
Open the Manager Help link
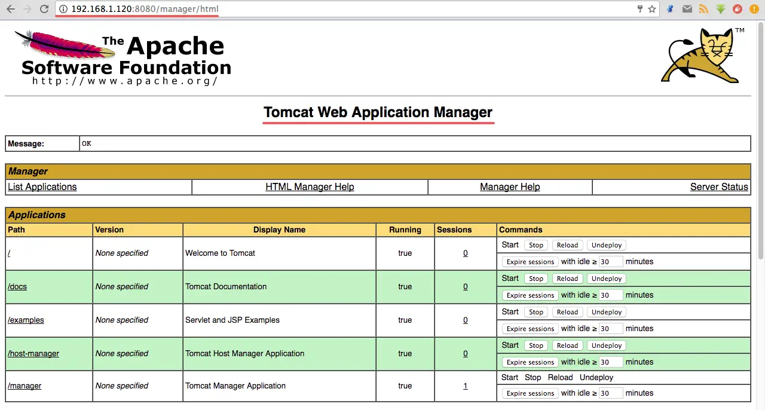tap(510, 187)
